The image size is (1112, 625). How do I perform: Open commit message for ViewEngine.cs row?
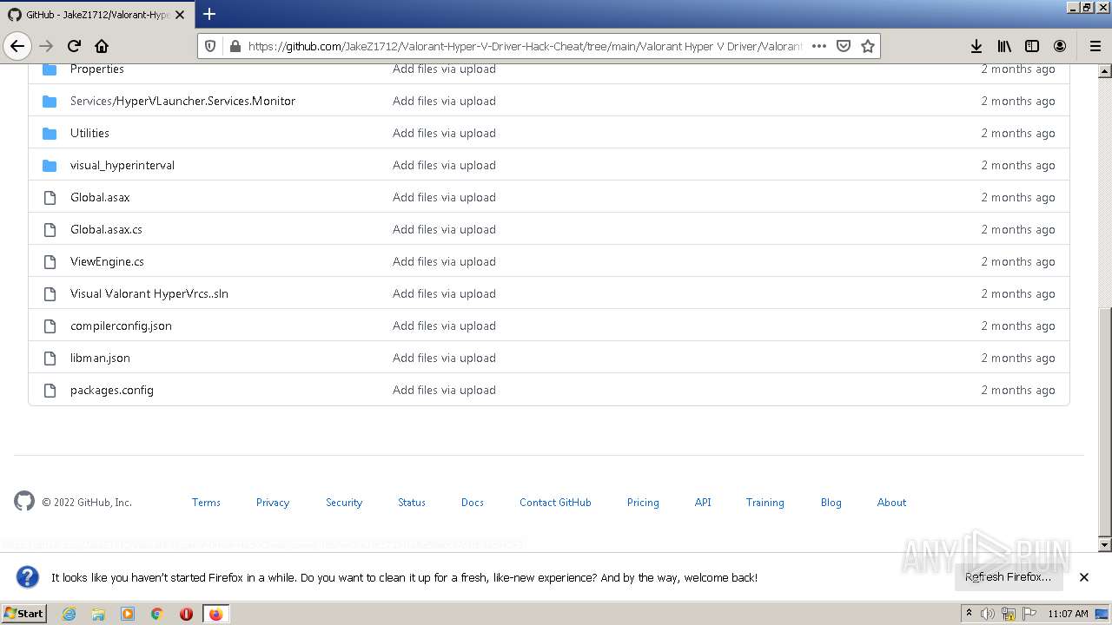click(x=444, y=261)
